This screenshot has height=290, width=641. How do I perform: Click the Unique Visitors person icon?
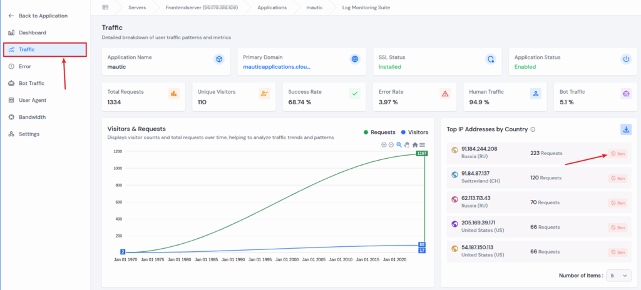(265, 94)
